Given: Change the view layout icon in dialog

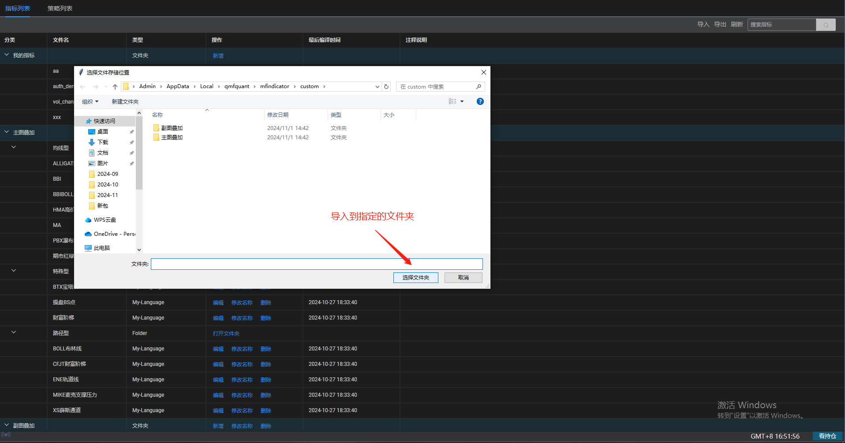Looking at the screenshot, I should coord(452,101).
